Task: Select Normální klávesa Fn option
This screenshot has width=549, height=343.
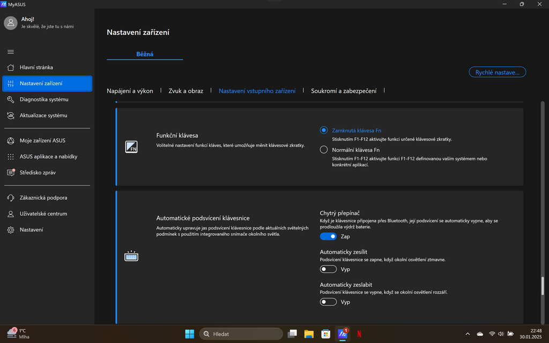Action: [x=323, y=150]
